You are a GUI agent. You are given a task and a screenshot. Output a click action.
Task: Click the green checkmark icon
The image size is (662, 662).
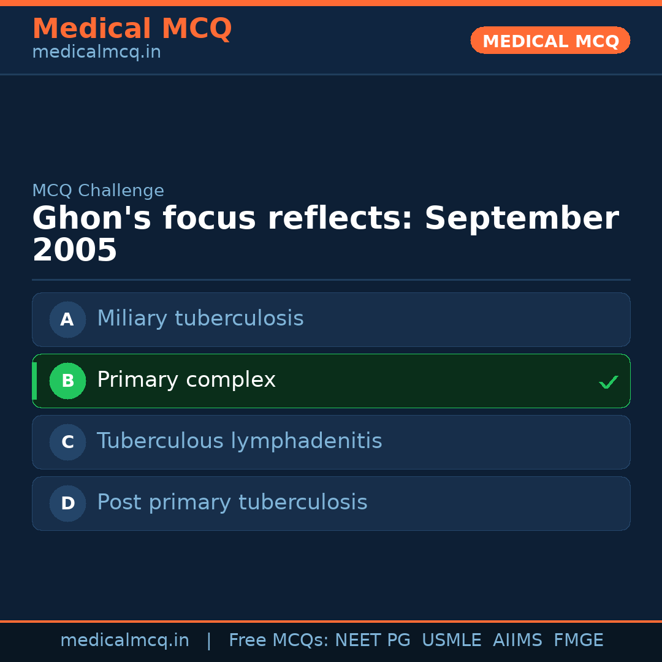[x=608, y=382]
